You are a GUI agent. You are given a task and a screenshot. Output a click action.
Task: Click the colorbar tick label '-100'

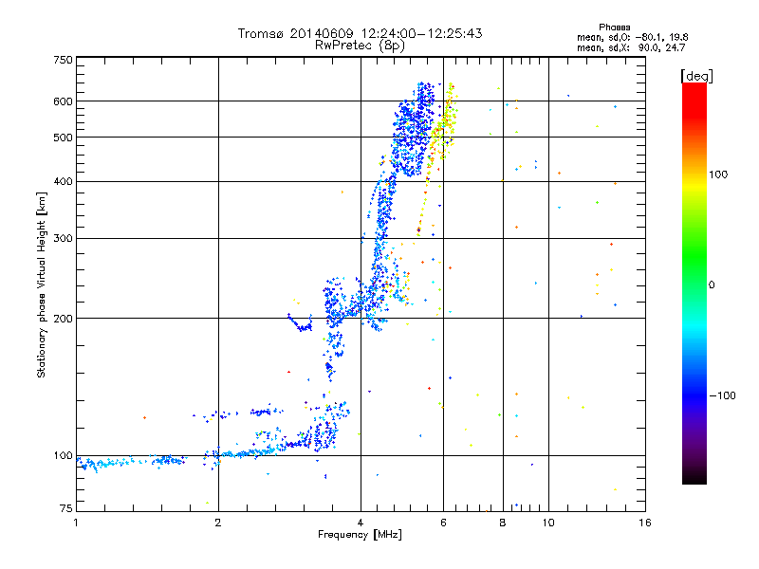pos(723,395)
